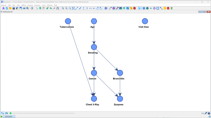The height and width of the screenshot is (118, 211).
Task: Select the Dyspnea node
Action: pos(120,99)
